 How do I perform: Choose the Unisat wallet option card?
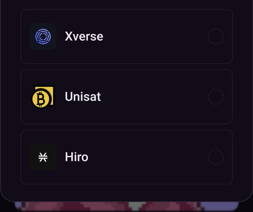click(126, 97)
